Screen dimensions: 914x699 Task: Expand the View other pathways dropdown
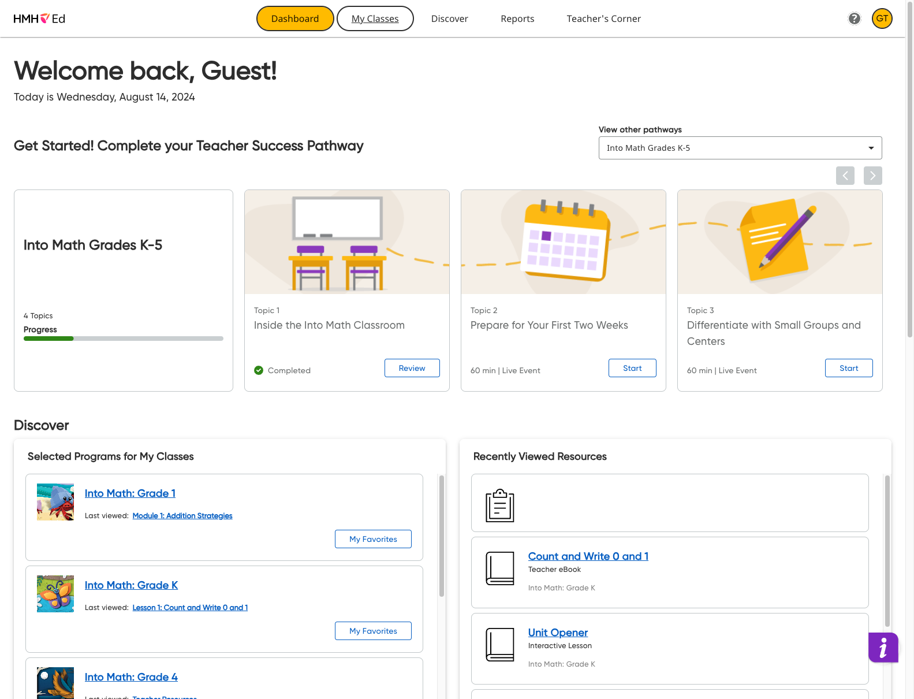click(x=740, y=148)
